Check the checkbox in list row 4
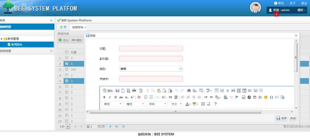This screenshot has height=137, width=310. pyautogui.click(x=66, y=75)
